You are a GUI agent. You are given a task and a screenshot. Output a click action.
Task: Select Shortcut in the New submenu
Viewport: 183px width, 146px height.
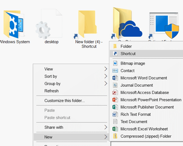[128, 54]
